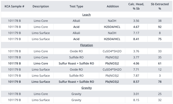This screenshot has height=104, width=173.
Task: Select the Addition column header
Action: click(x=113, y=6)
